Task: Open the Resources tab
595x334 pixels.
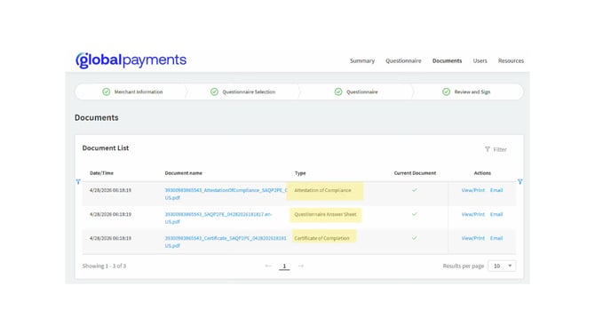Action: point(511,60)
